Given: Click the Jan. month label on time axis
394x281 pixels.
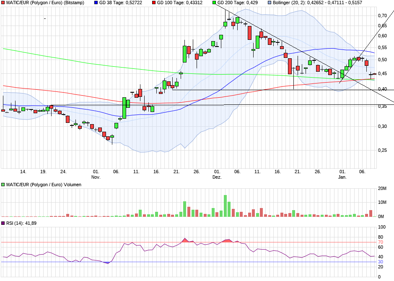Looking at the screenshot, I should (342, 177).
